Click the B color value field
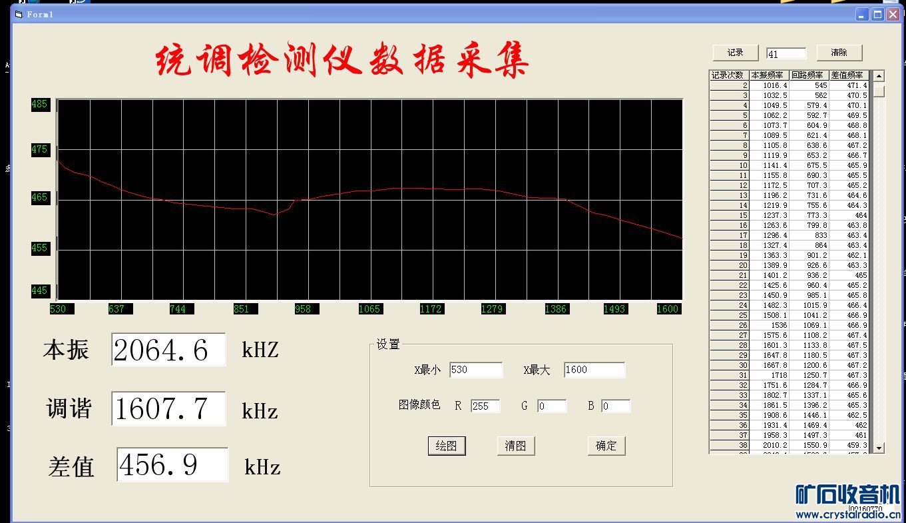The height and width of the screenshot is (523, 906). click(x=615, y=406)
